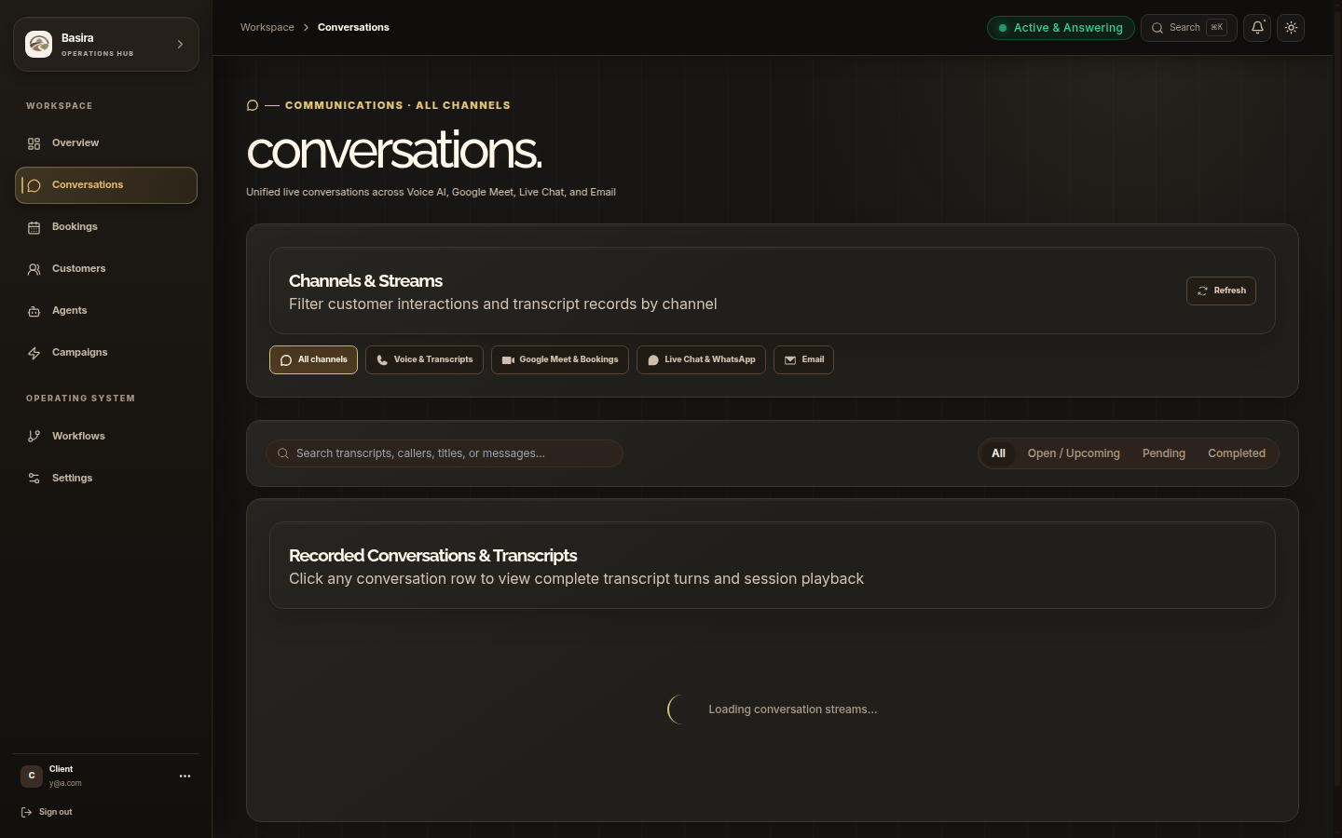
Task: Filter by Email channel
Action: click(803, 359)
